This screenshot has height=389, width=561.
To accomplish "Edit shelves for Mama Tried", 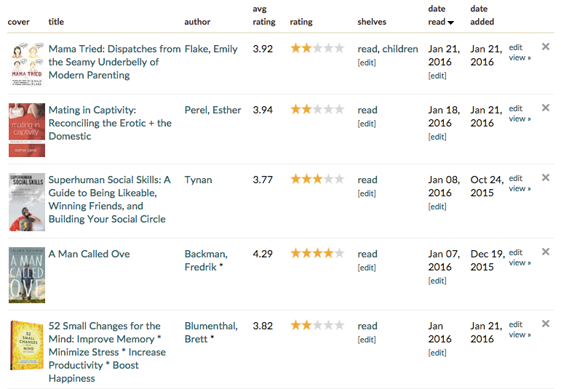I will coord(367,63).
